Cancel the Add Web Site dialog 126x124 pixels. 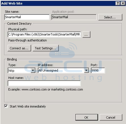click(x=111, y=117)
